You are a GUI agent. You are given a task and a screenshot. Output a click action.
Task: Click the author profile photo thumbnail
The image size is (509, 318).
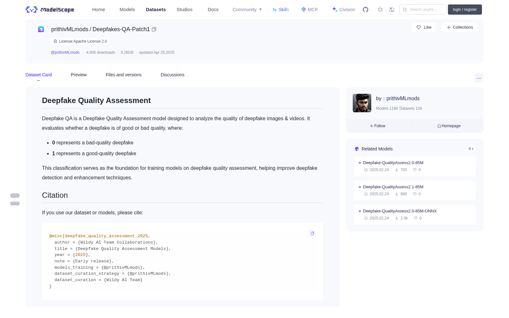[x=362, y=103]
